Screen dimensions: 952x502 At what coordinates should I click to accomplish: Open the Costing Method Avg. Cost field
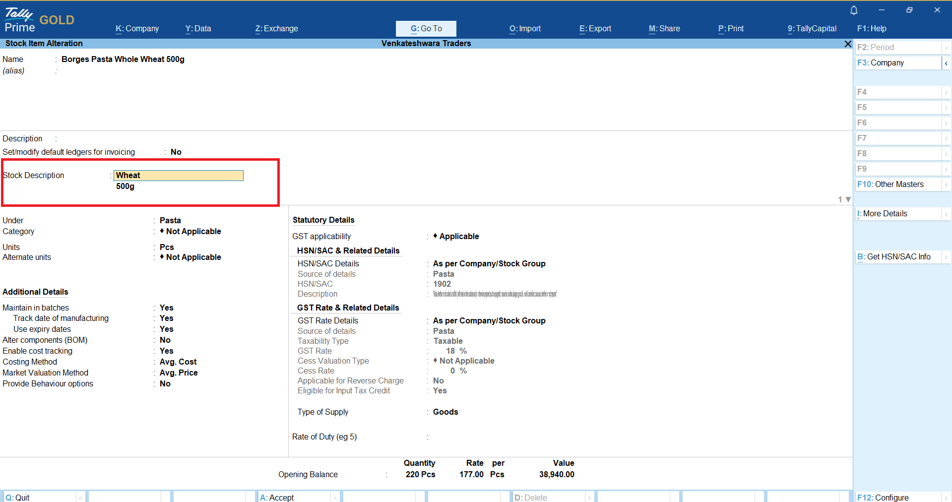pos(178,362)
